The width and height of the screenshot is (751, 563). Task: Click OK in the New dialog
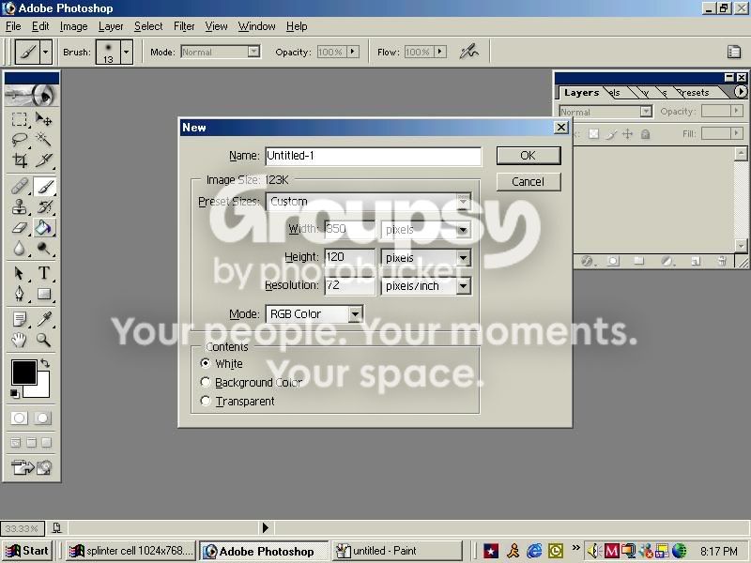click(529, 156)
